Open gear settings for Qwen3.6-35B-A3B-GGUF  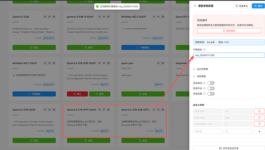click(109, 63)
